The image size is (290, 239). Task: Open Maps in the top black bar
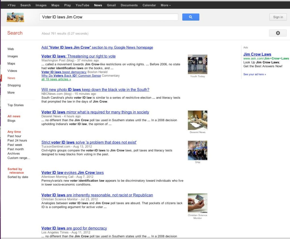(55, 5)
